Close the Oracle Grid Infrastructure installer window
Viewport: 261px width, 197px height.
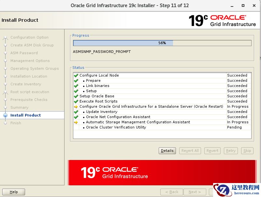(x=254, y=6)
